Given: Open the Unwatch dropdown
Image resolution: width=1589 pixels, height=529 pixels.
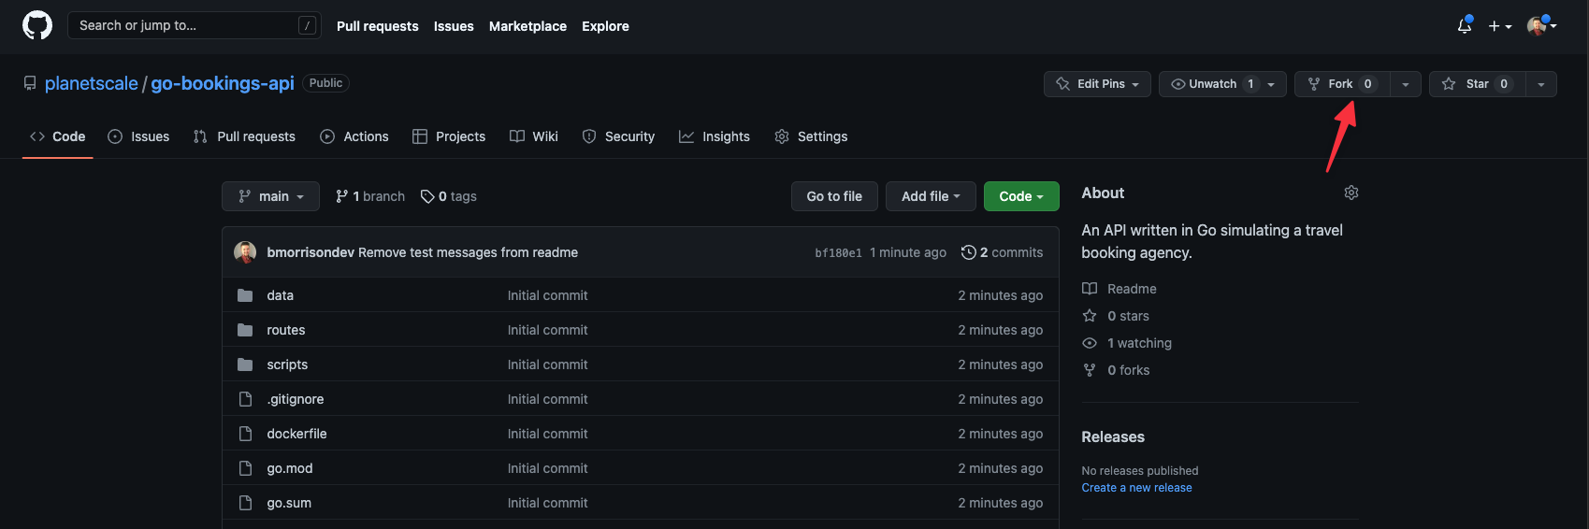Looking at the screenshot, I should point(1222,84).
